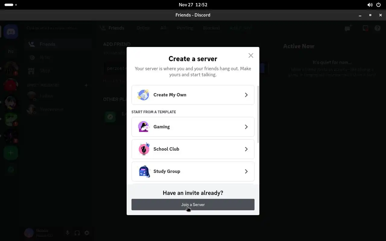Switch to the All friends tab

coord(163,28)
